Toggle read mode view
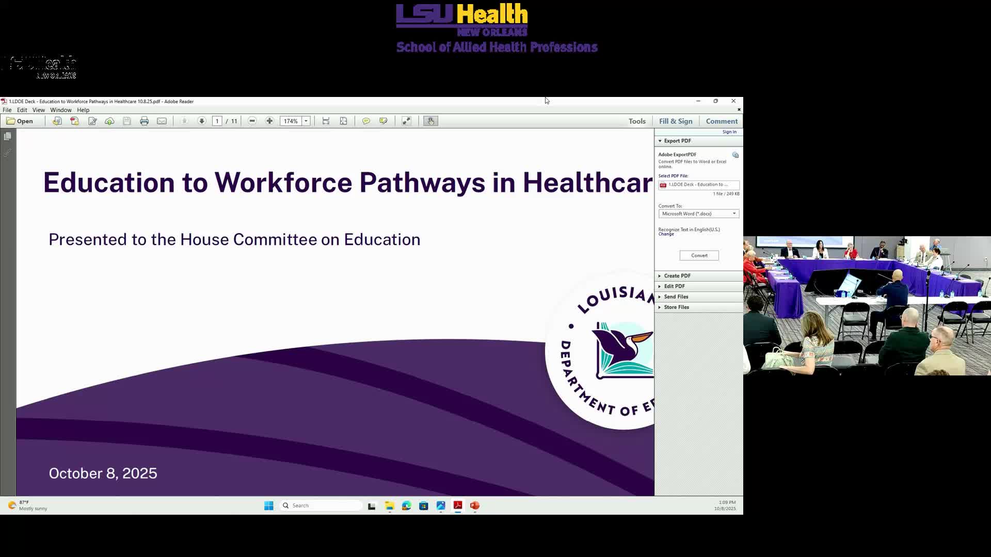The width and height of the screenshot is (991, 557). [x=407, y=121]
